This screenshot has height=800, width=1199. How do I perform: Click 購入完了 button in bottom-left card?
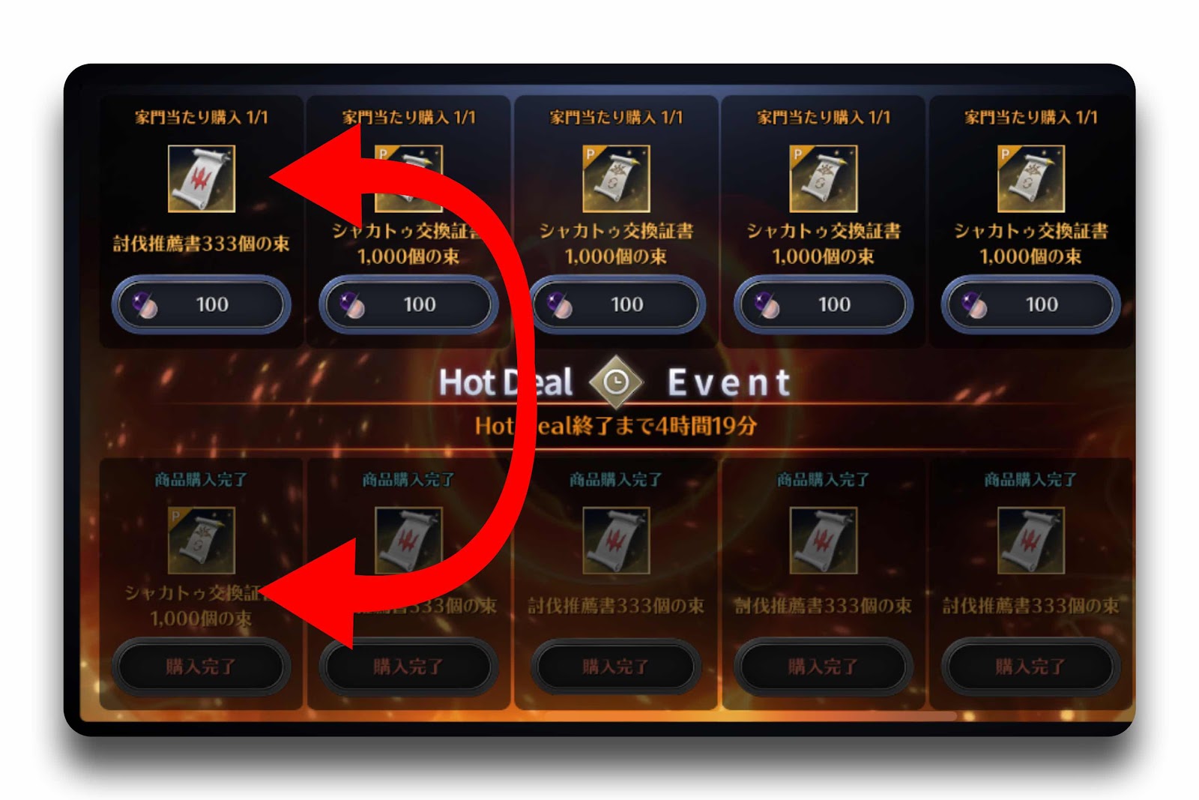201,666
